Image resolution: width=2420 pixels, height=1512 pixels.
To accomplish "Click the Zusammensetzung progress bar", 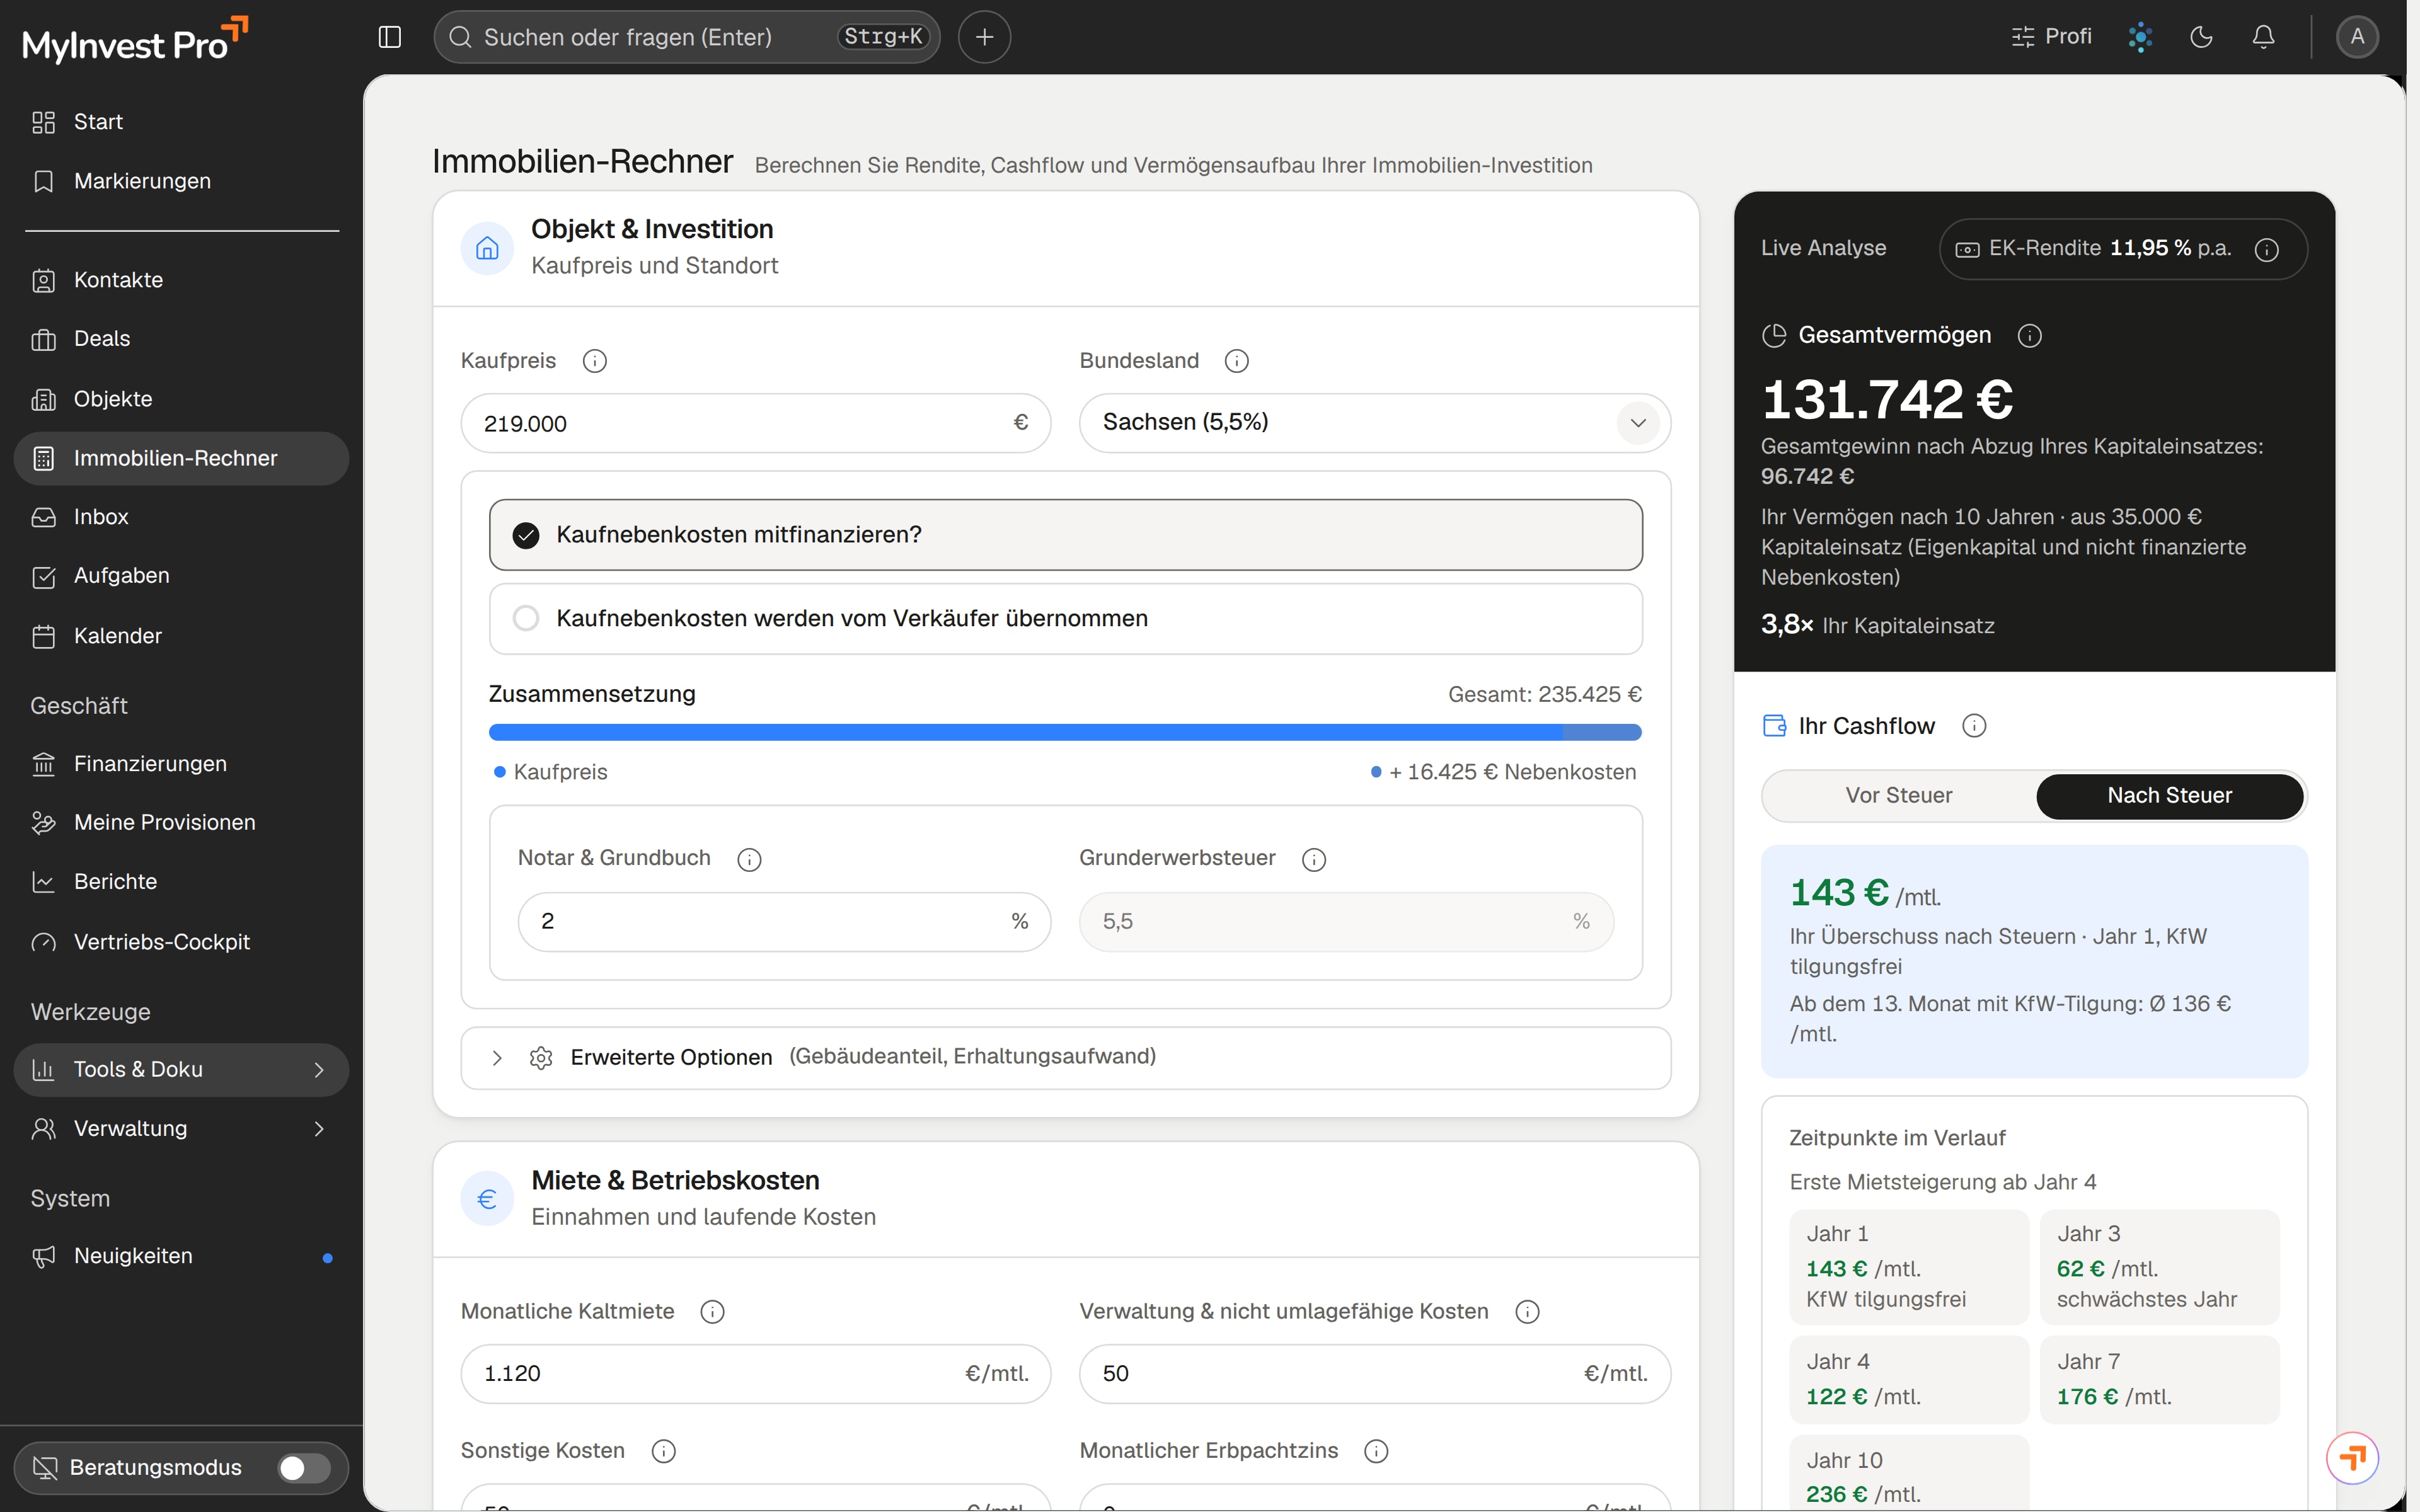I will 1065,733.
